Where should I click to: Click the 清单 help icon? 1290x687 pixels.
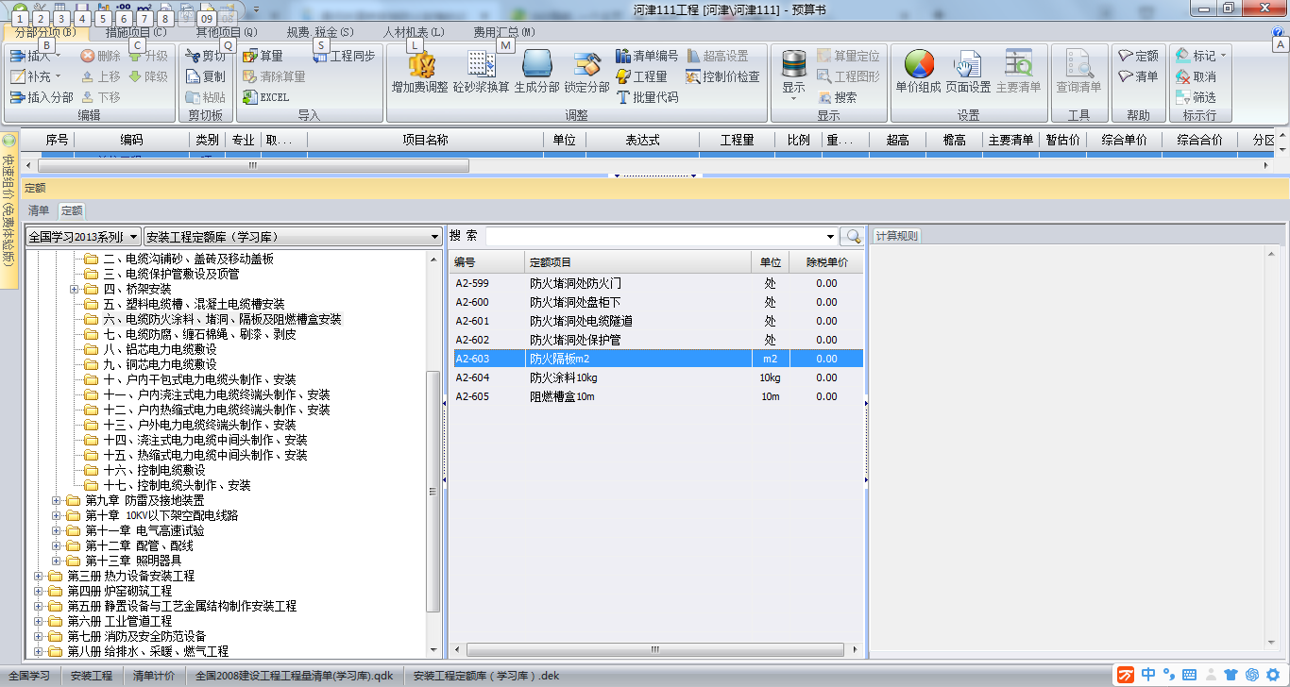pos(1138,77)
